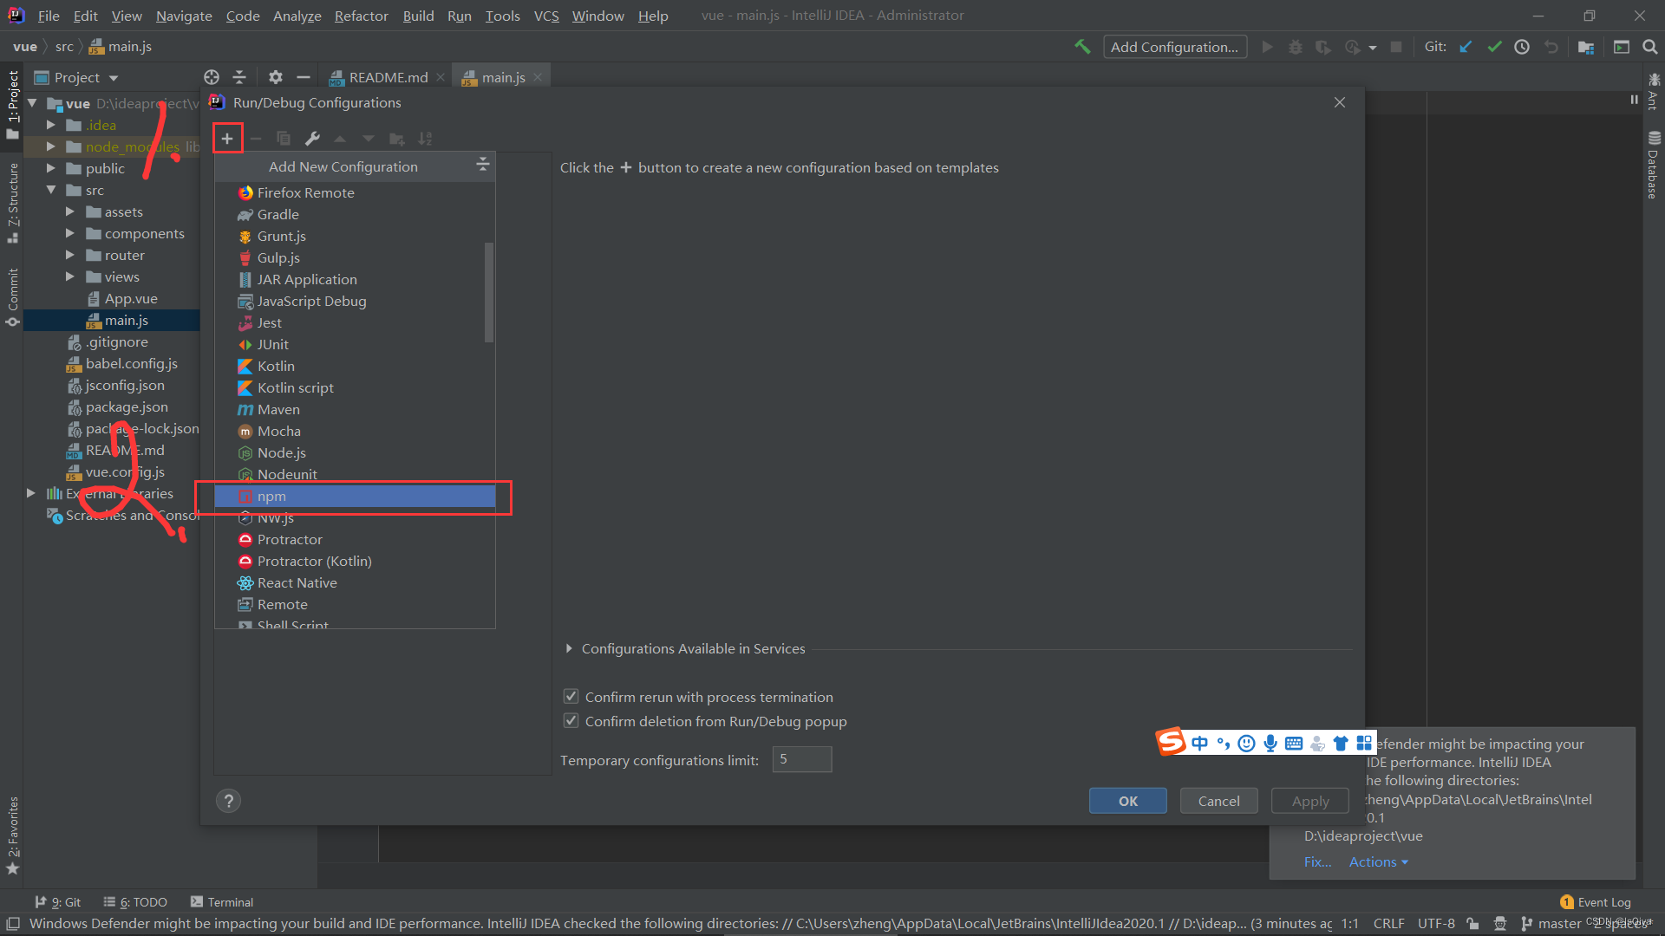This screenshot has width=1665, height=936.
Task: Uncheck Confirm rerun with process termination
Action: pyautogui.click(x=571, y=696)
